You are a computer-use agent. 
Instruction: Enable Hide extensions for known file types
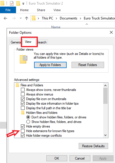tap(23, 131)
